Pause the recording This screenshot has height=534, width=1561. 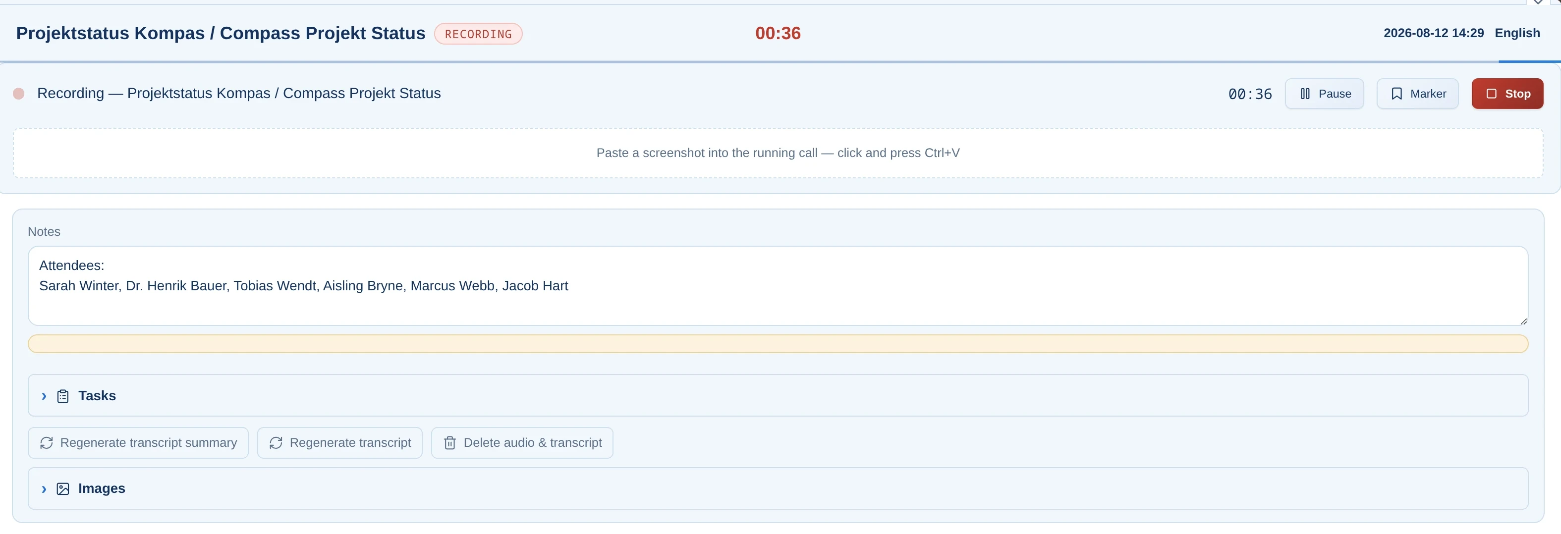[x=1324, y=94]
